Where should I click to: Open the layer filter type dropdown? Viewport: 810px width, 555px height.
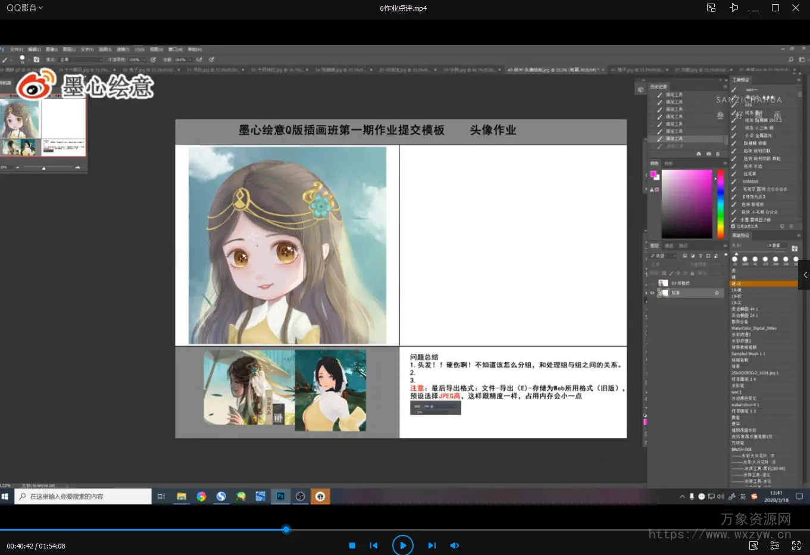(664, 256)
